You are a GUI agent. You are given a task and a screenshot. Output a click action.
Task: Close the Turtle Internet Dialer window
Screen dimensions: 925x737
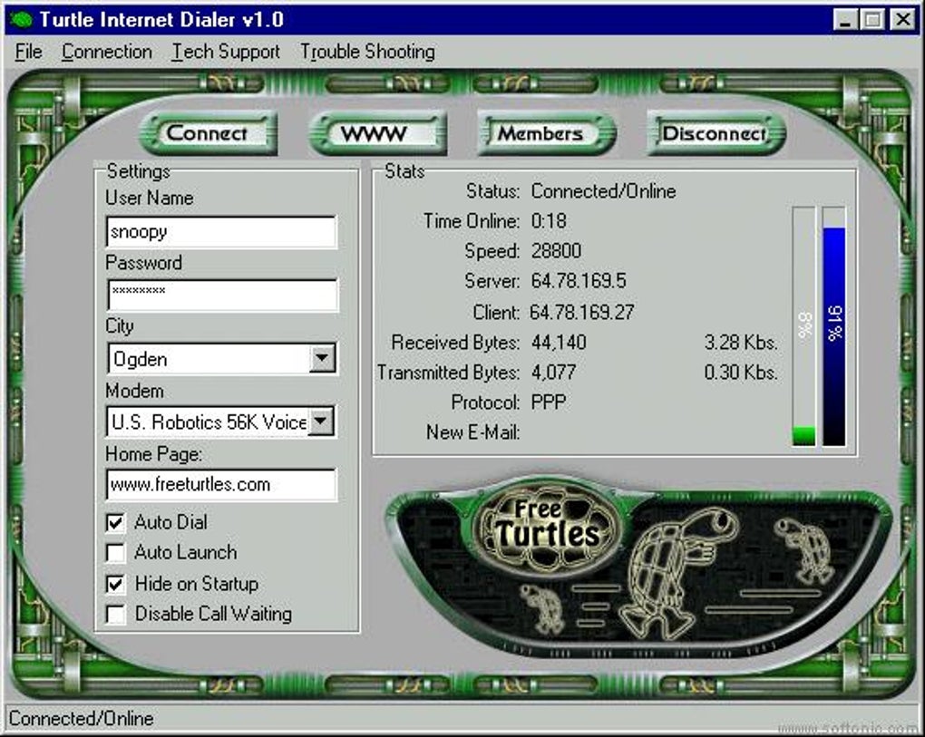902,20
